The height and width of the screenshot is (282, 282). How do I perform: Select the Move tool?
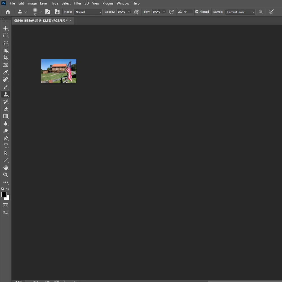tap(6, 28)
